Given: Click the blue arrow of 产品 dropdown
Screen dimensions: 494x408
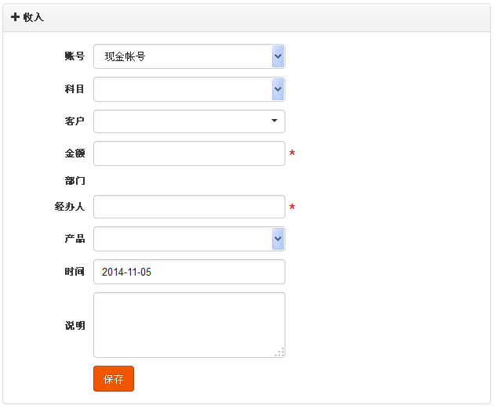Looking at the screenshot, I should (x=278, y=239).
